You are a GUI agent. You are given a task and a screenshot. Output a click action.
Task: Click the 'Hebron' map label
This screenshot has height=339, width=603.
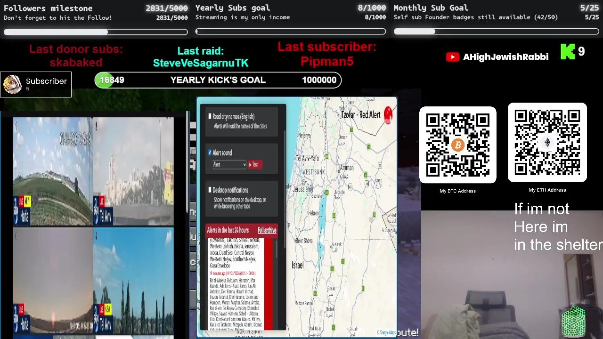click(x=313, y=213)
